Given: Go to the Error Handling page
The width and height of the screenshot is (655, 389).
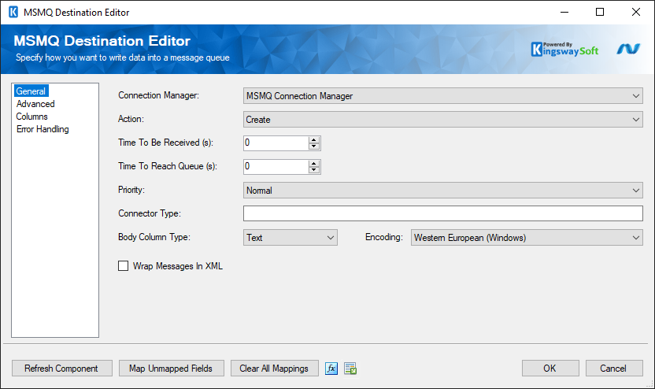Looking at the screenshot, I should 43,129.
